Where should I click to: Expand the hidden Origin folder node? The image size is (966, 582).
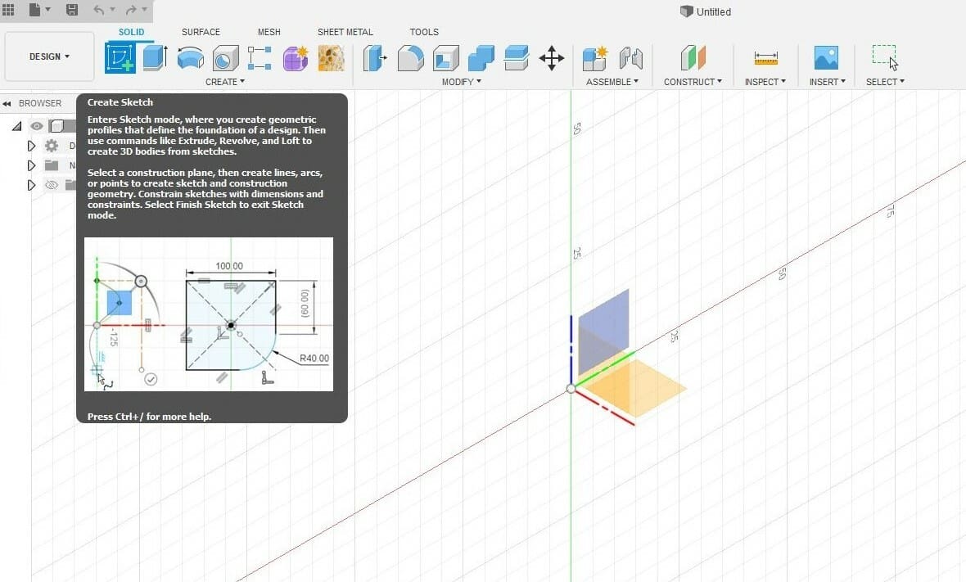click(31, 185)
